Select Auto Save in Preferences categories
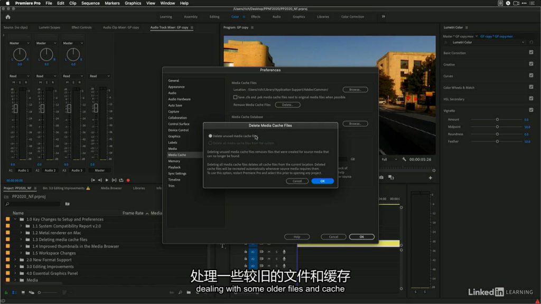 click(175, 106)
